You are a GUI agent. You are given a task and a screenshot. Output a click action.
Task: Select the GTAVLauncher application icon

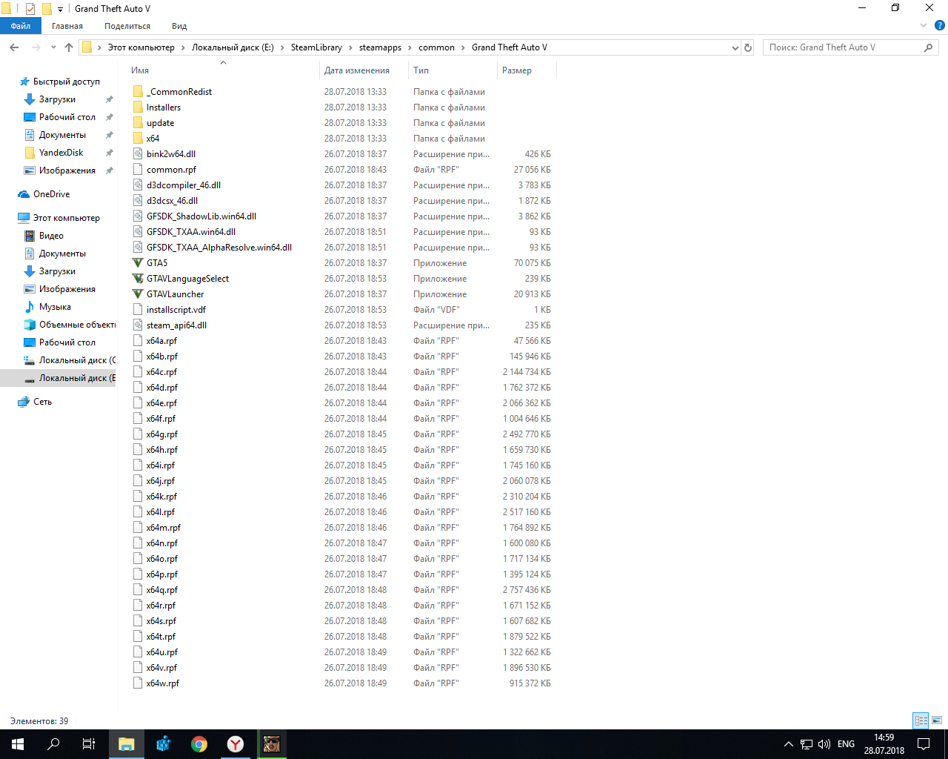pyautogui.click(x=138, y=294)
